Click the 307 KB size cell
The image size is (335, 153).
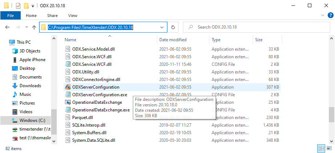tap(273, 87)
